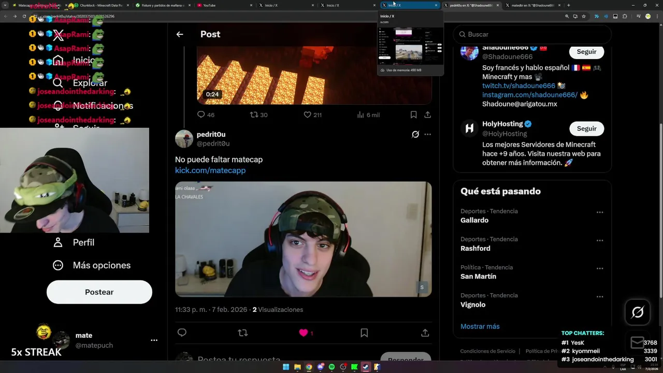Screen dimensions: 663x373
Task: Click the Postear button
Action: tap(99, 292)
